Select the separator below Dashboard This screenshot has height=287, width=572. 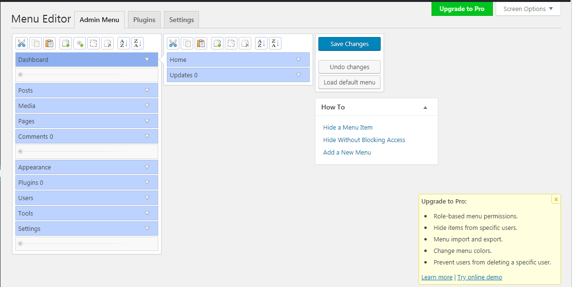click(x=87, y=75)
